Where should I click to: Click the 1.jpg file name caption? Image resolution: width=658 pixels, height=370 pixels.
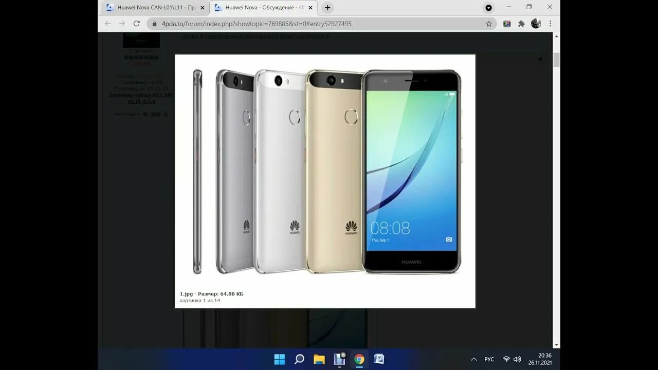coord(186,294)
